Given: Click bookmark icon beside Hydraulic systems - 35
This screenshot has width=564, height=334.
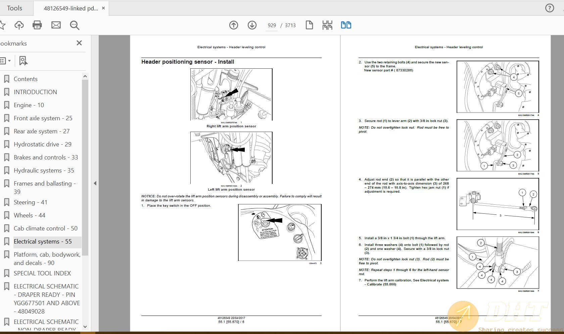Looking at the screenshot, I should point(6,171).
